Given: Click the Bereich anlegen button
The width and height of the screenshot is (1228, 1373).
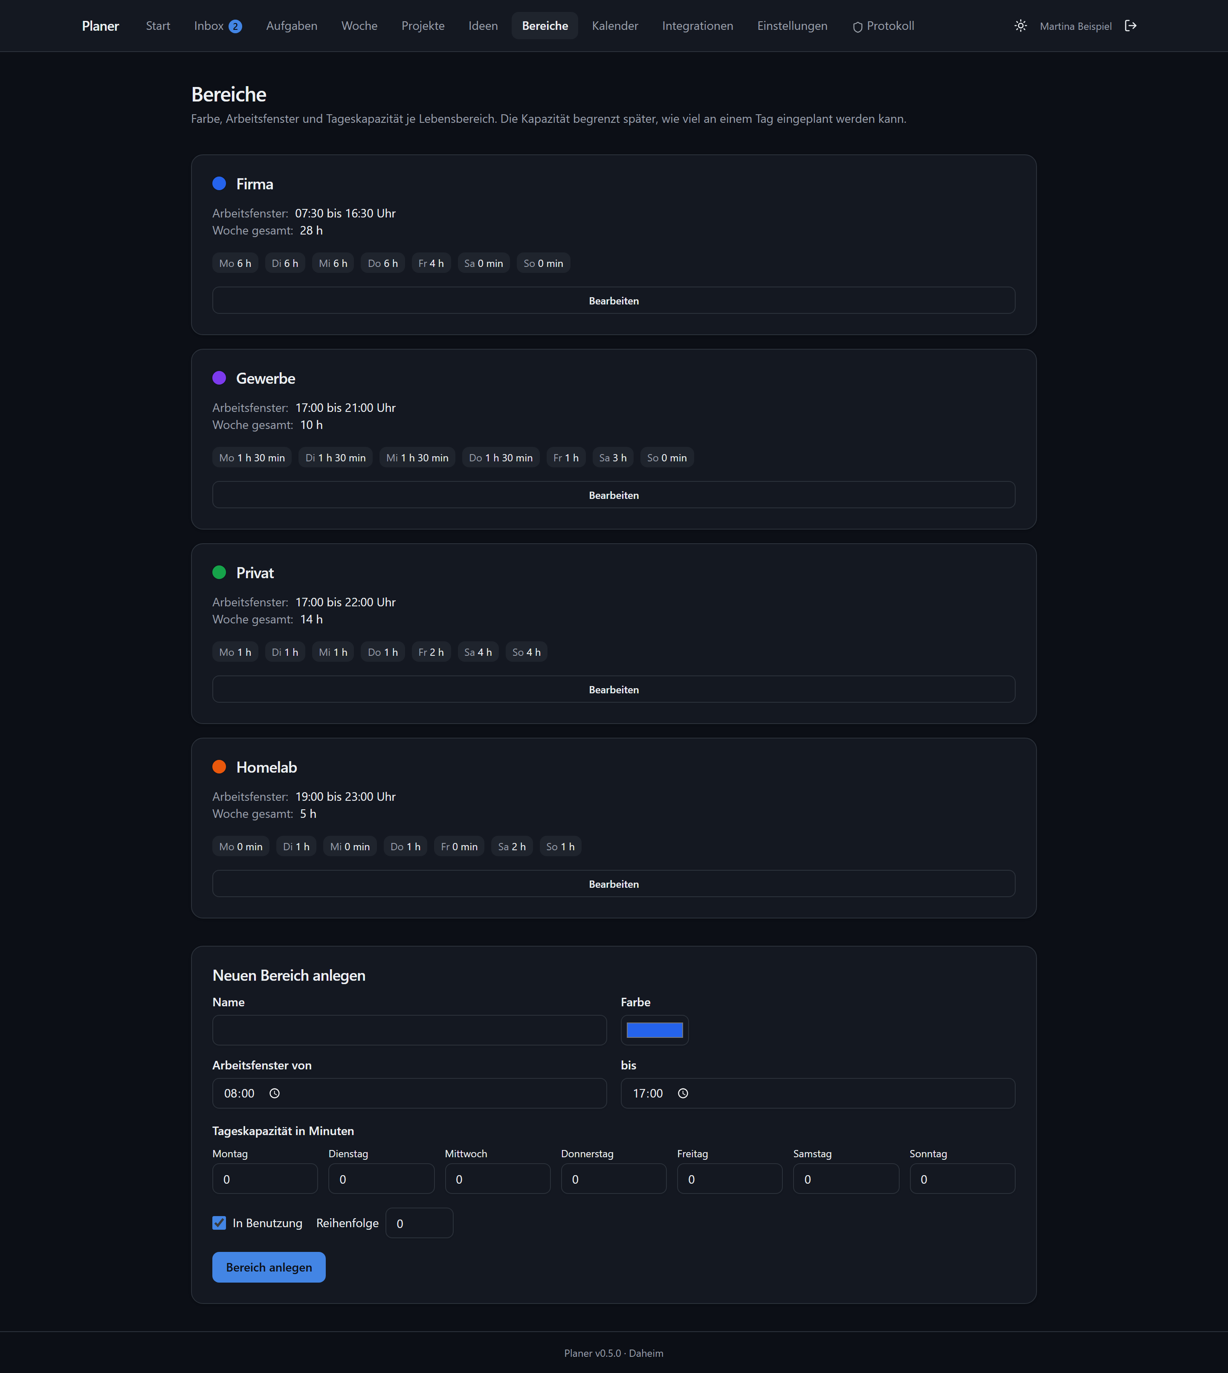Looking at the screenshot, I should tap(269, 1267).
